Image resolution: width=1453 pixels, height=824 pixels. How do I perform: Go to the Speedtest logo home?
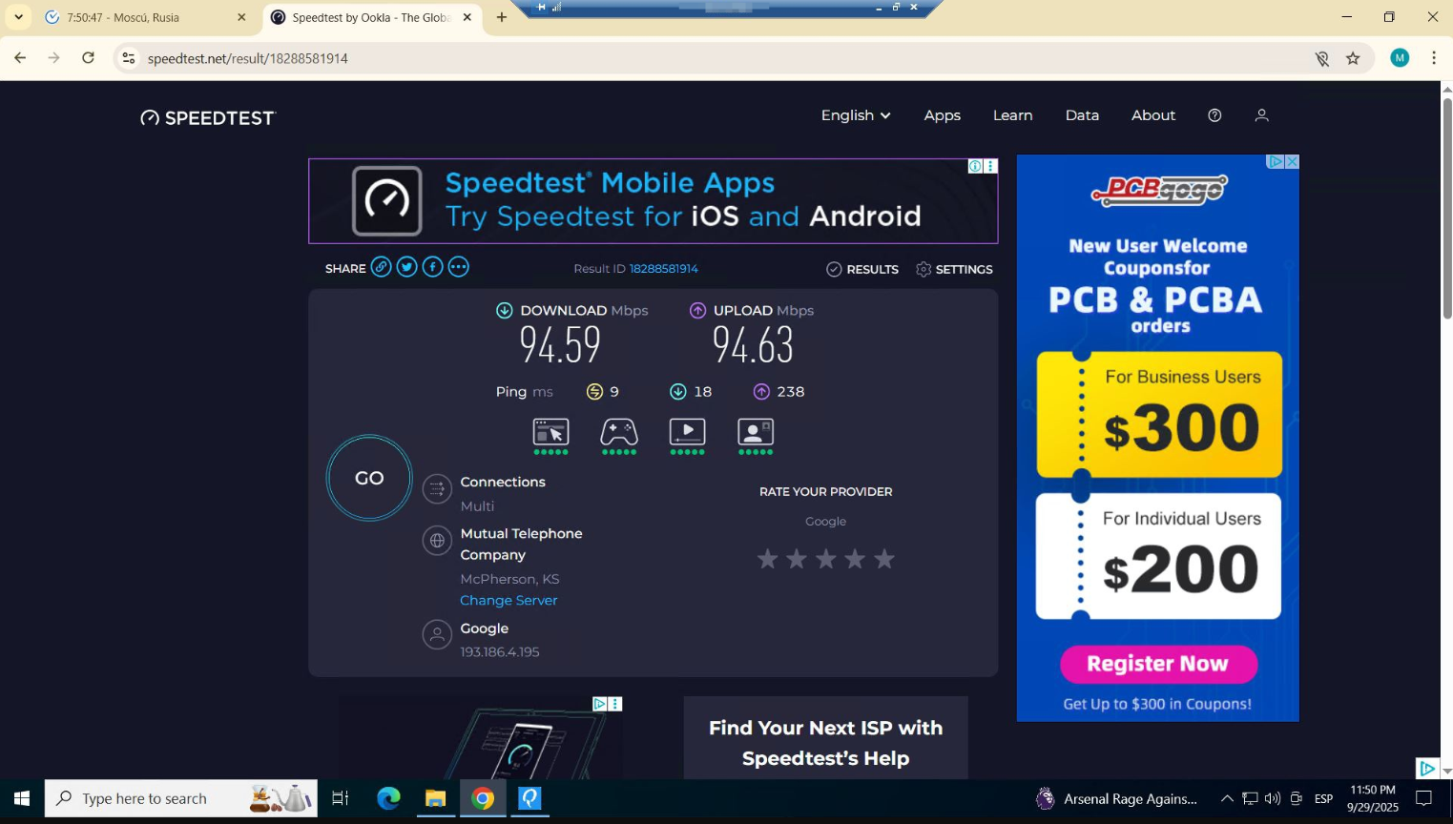208,117
